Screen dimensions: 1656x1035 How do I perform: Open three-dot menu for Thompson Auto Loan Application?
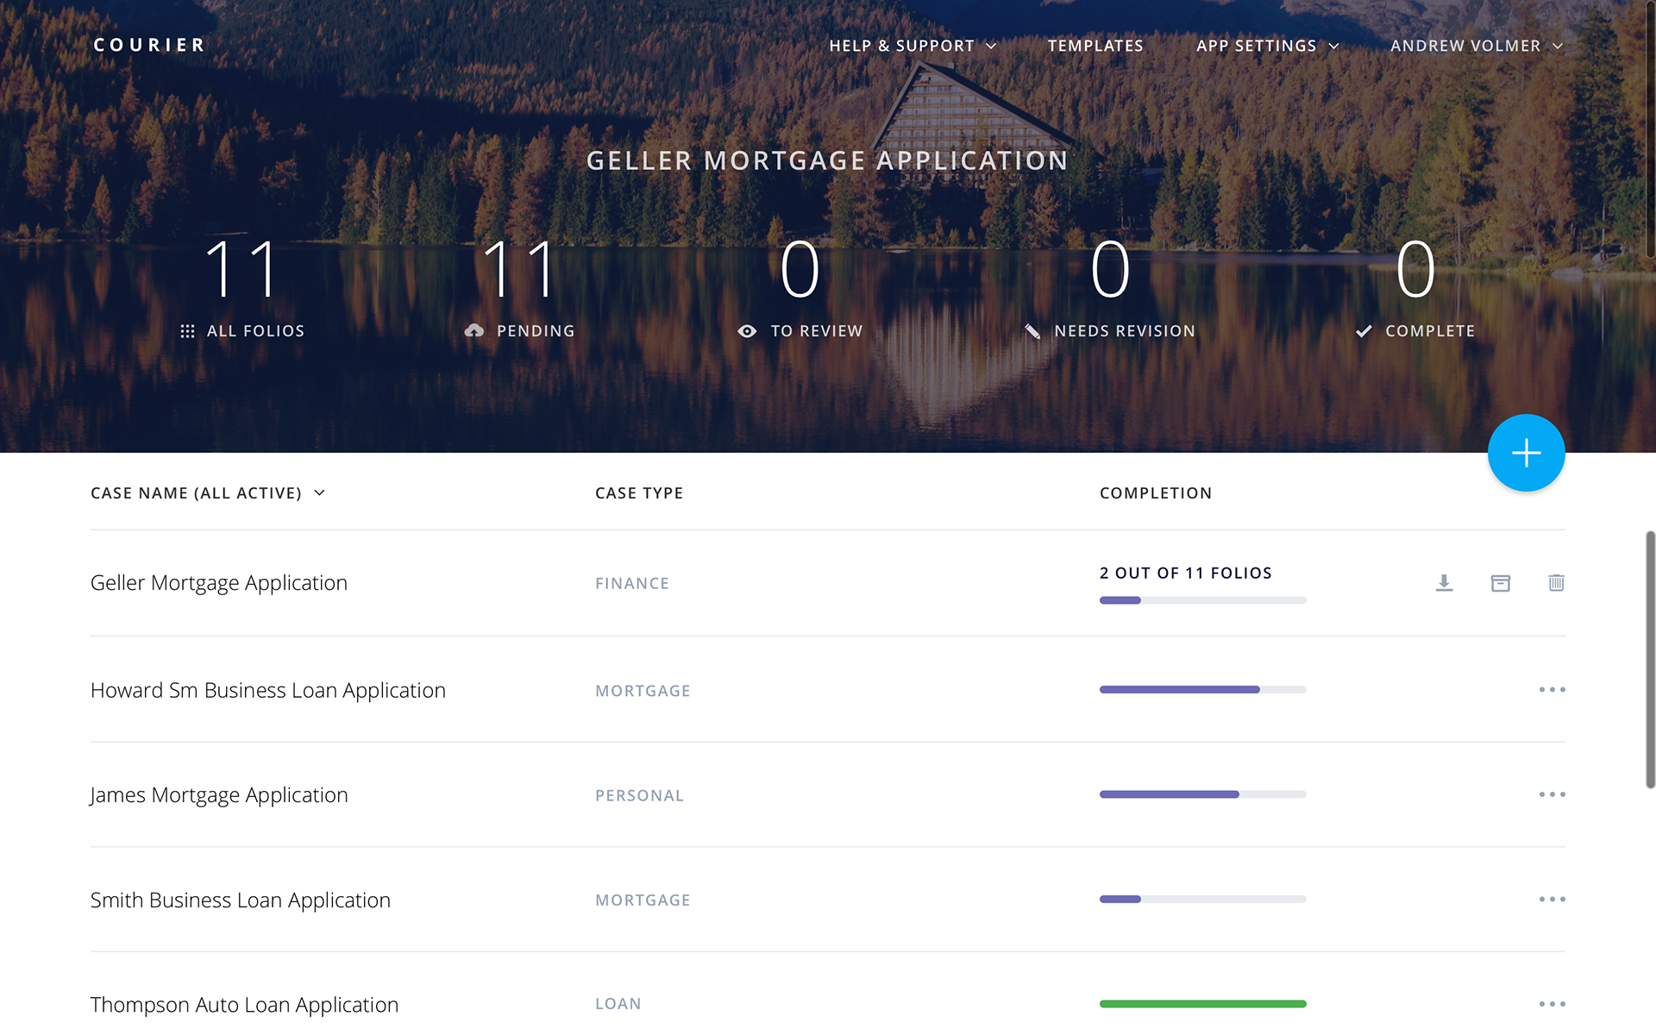pyautogui.click(x=1552, y=1004)
